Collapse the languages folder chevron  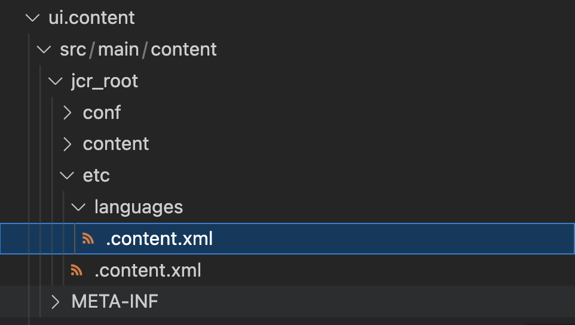click(78, 207)
